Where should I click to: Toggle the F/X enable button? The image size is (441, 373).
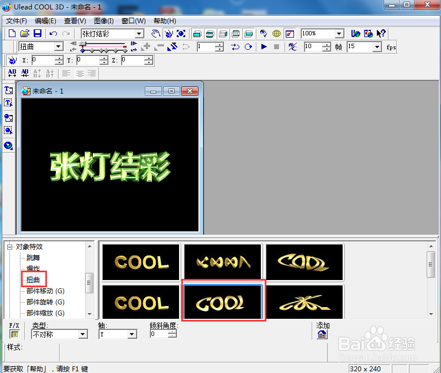click(x=14, y=334)
